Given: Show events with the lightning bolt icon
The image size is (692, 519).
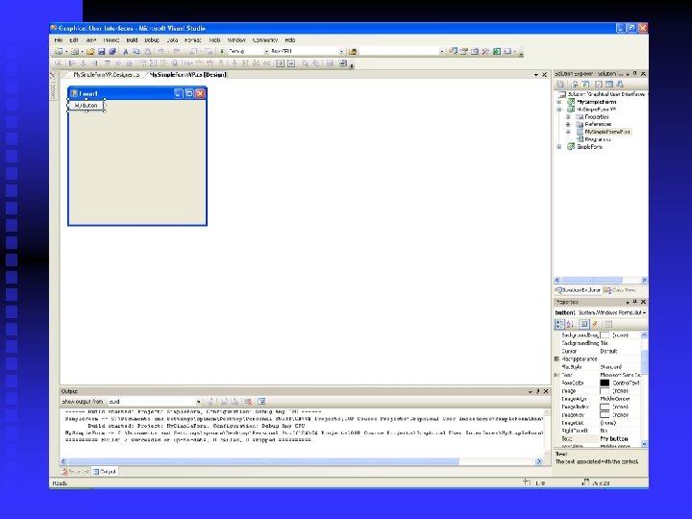Looking at the screenshot, I should point(594,325).
